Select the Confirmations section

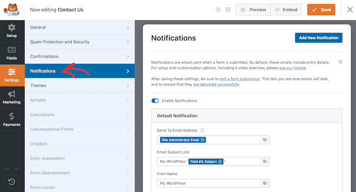click(80, 57)
